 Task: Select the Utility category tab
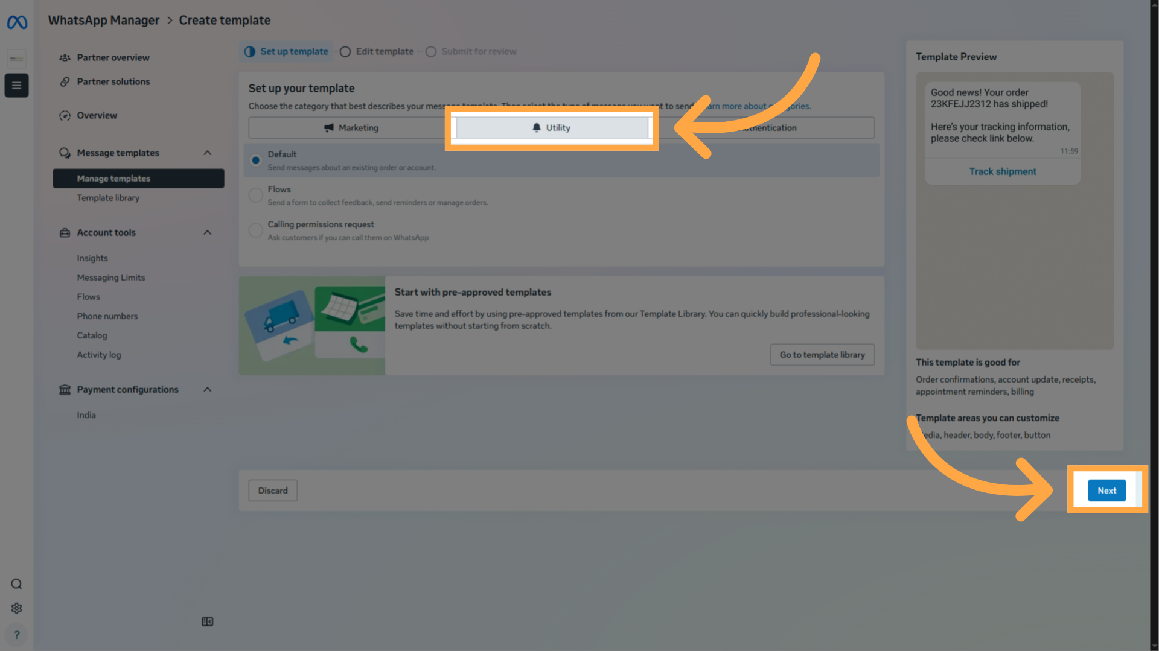[x=552, y=128]
